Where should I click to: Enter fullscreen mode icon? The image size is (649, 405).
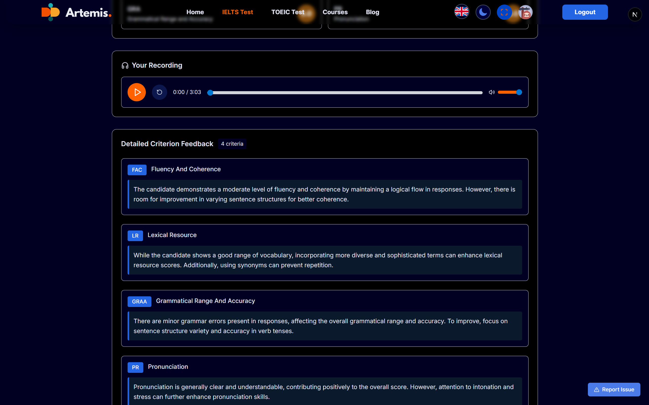[504, 12]
